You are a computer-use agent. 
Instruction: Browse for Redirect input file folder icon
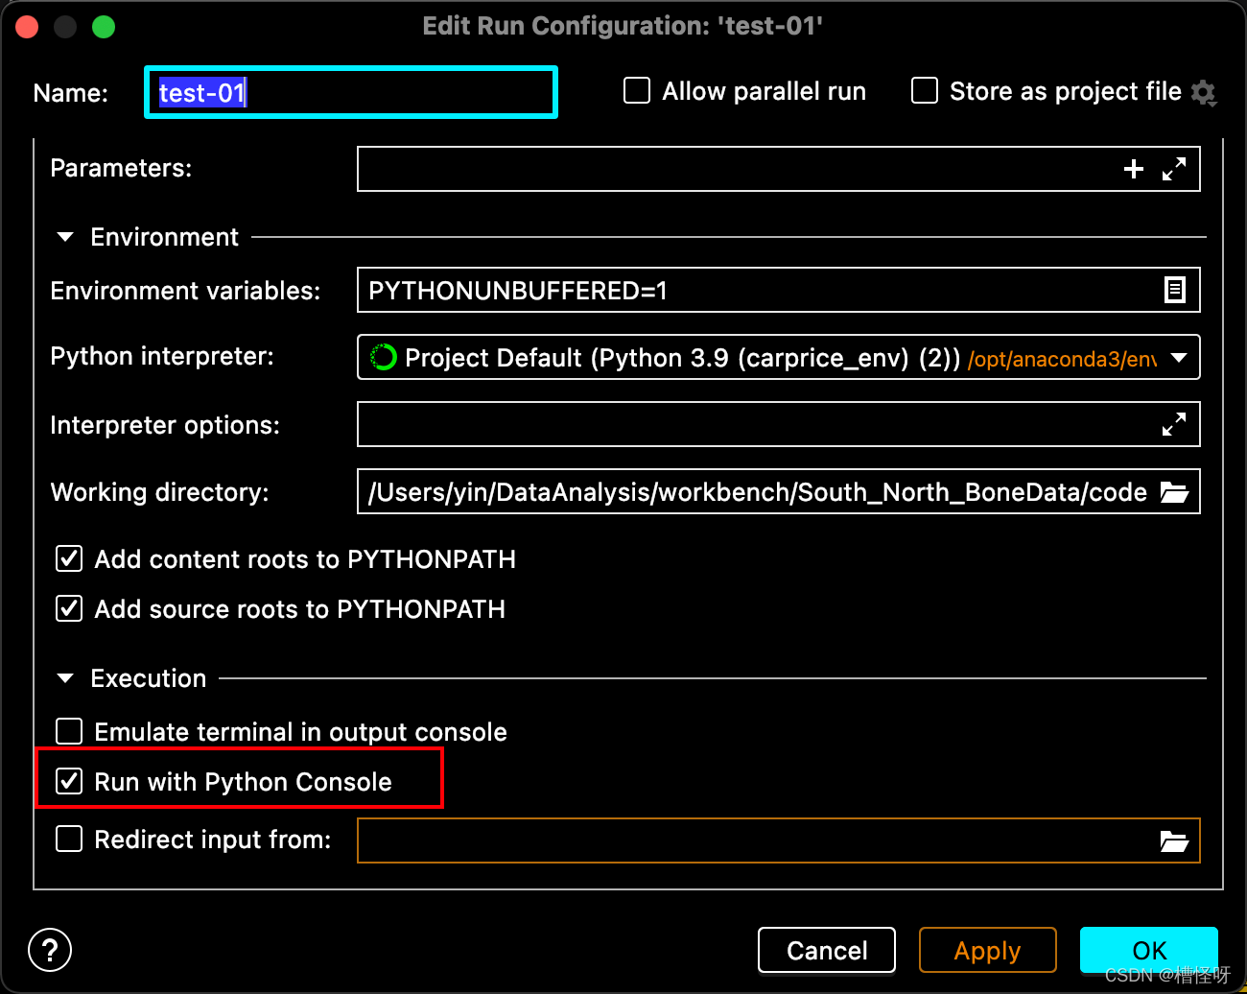click(1174, 841)
